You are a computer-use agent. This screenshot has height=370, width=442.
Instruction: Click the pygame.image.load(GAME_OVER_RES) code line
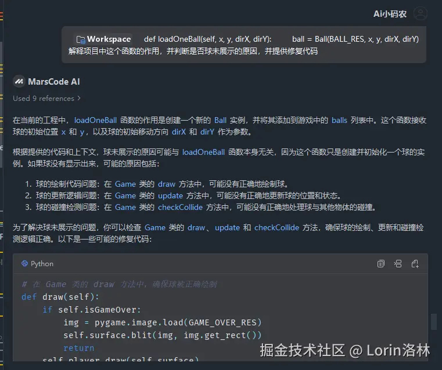pyautogui.click(x=163, y=322)
